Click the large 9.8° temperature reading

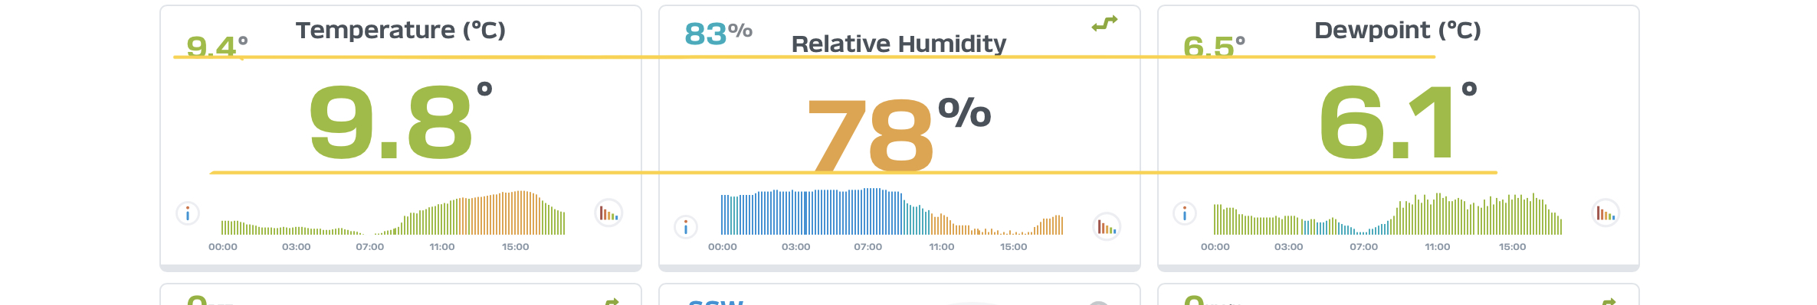(x=401, y=121)
